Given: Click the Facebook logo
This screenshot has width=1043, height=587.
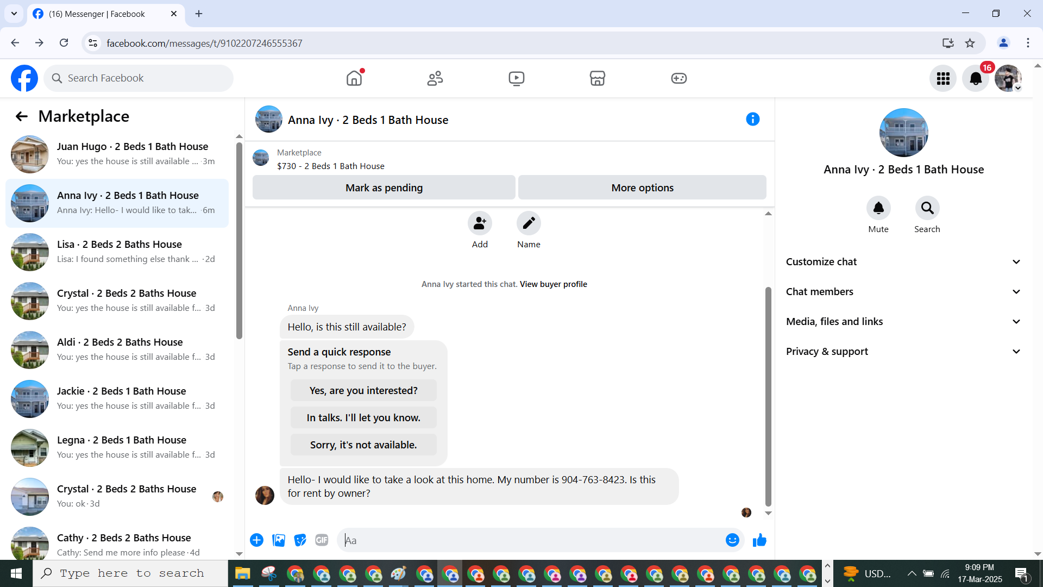Looking at the screenshot, I should [x=24, y=78].
